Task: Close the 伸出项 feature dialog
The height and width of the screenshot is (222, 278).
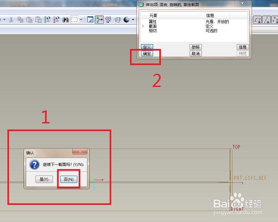Action: tap(242, 3)
